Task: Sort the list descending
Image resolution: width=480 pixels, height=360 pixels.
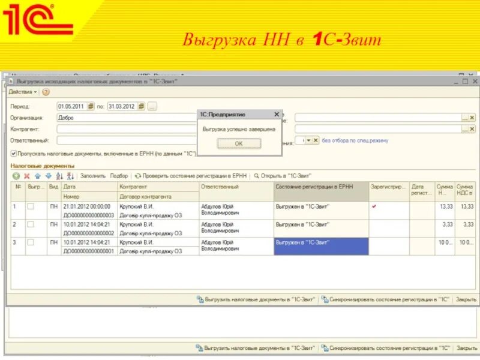Action: (70, 176)
